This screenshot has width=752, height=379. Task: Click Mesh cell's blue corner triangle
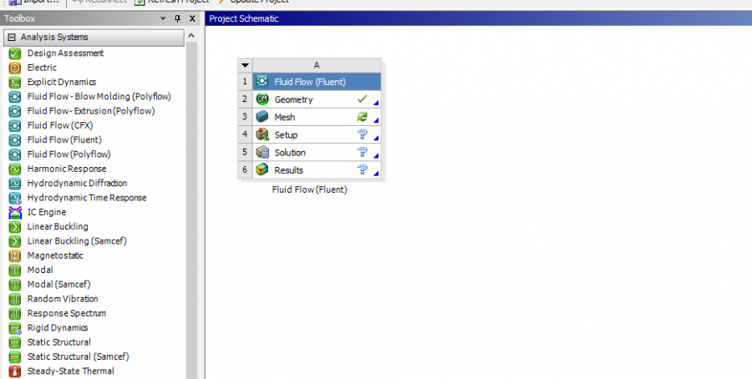click(x=376, y=120)
